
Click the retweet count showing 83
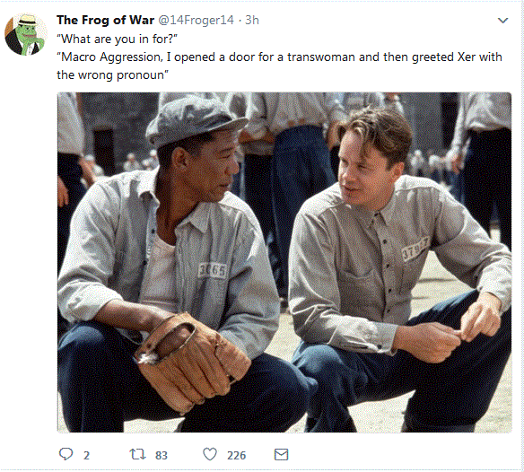pos(162,455)
